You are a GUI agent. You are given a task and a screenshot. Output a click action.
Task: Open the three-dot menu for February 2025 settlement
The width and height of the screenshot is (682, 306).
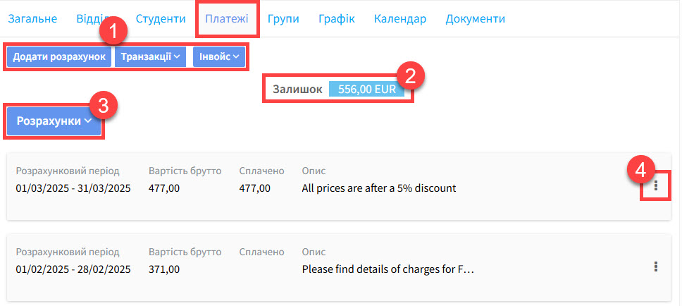[x=656, y=266]
